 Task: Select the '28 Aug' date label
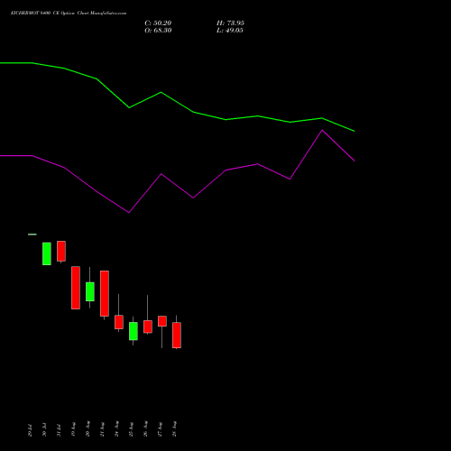point(174,429)
